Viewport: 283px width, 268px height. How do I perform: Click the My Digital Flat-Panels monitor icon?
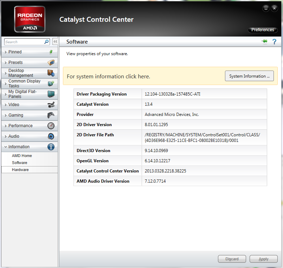coord(51,94)
